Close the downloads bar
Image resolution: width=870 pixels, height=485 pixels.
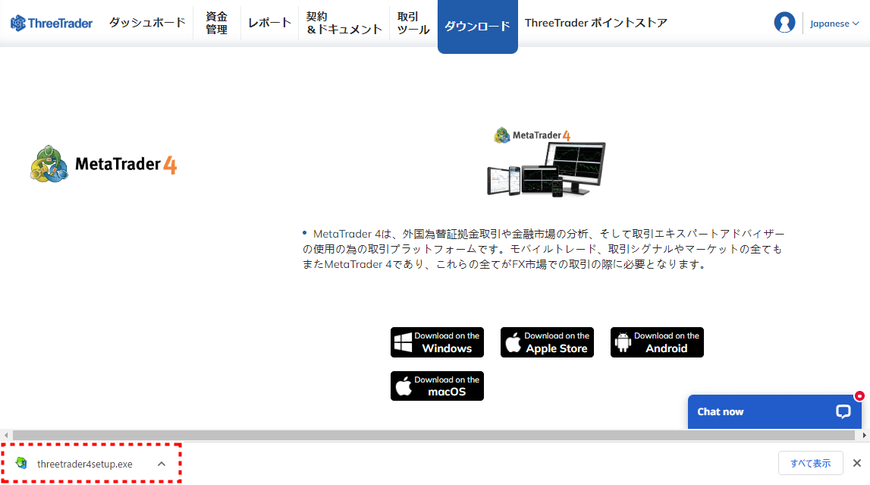pyautogui.click(x=856, y=463)
